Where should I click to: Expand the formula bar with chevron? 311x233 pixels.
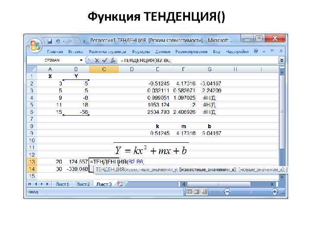point(282,60)
